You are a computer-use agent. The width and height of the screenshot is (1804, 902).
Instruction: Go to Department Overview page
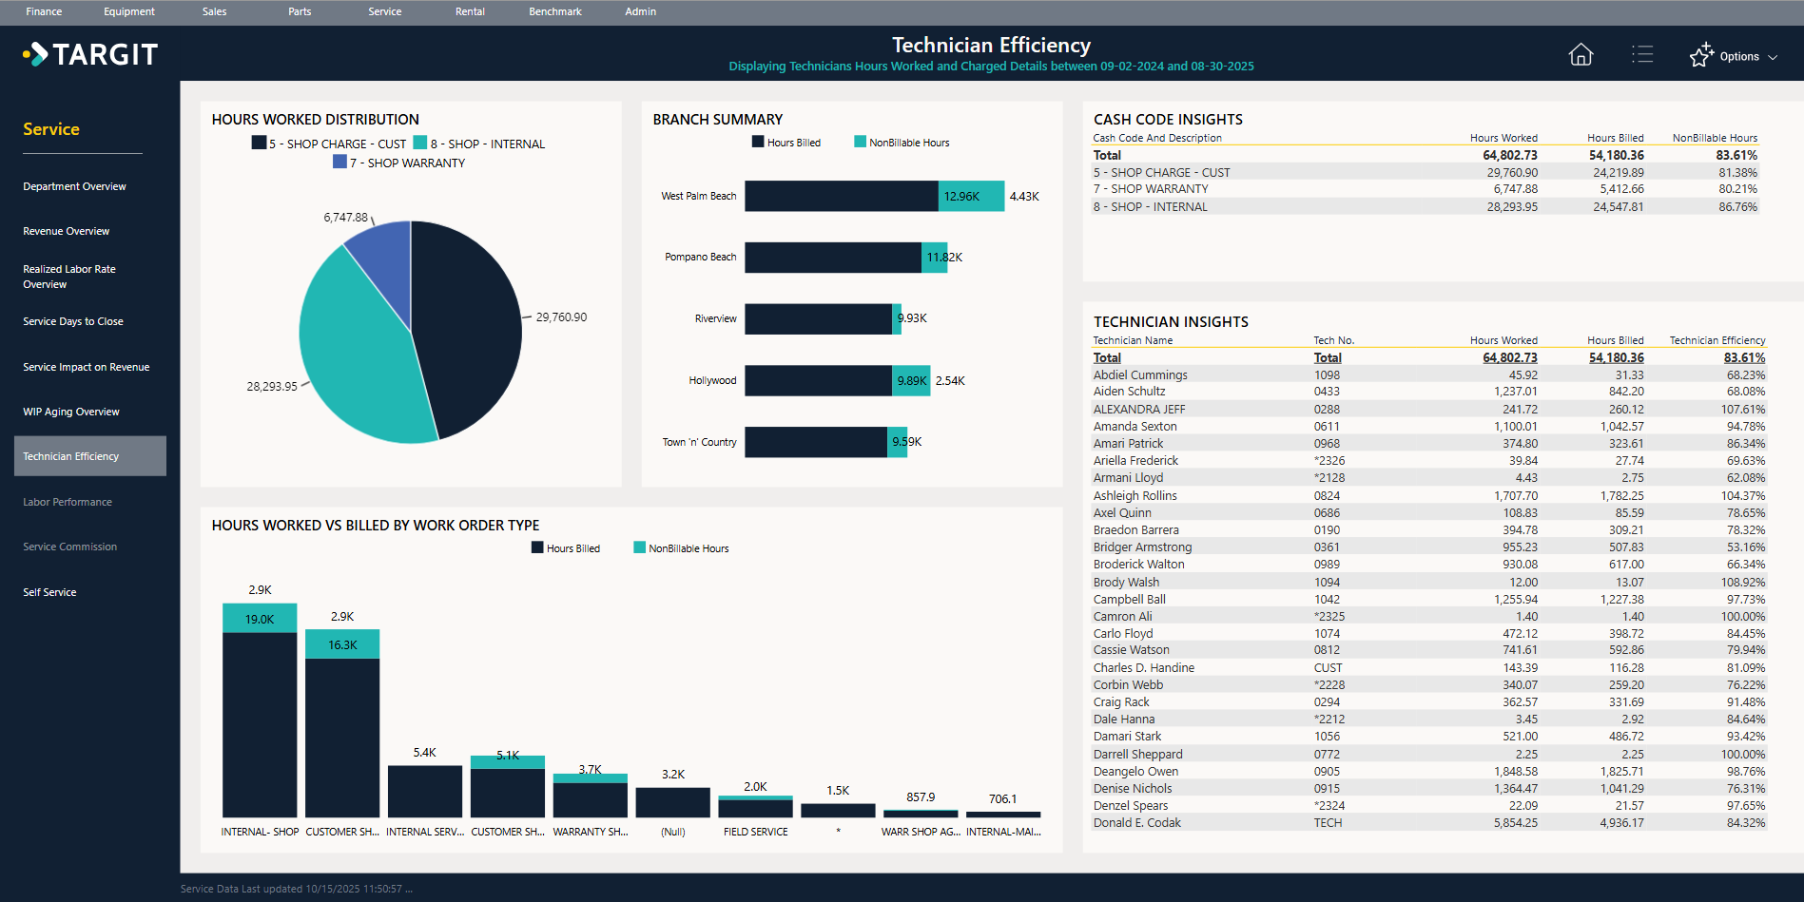(x=74, y=186)
